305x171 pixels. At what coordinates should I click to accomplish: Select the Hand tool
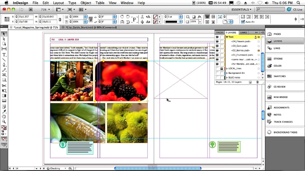pos(4,117)
